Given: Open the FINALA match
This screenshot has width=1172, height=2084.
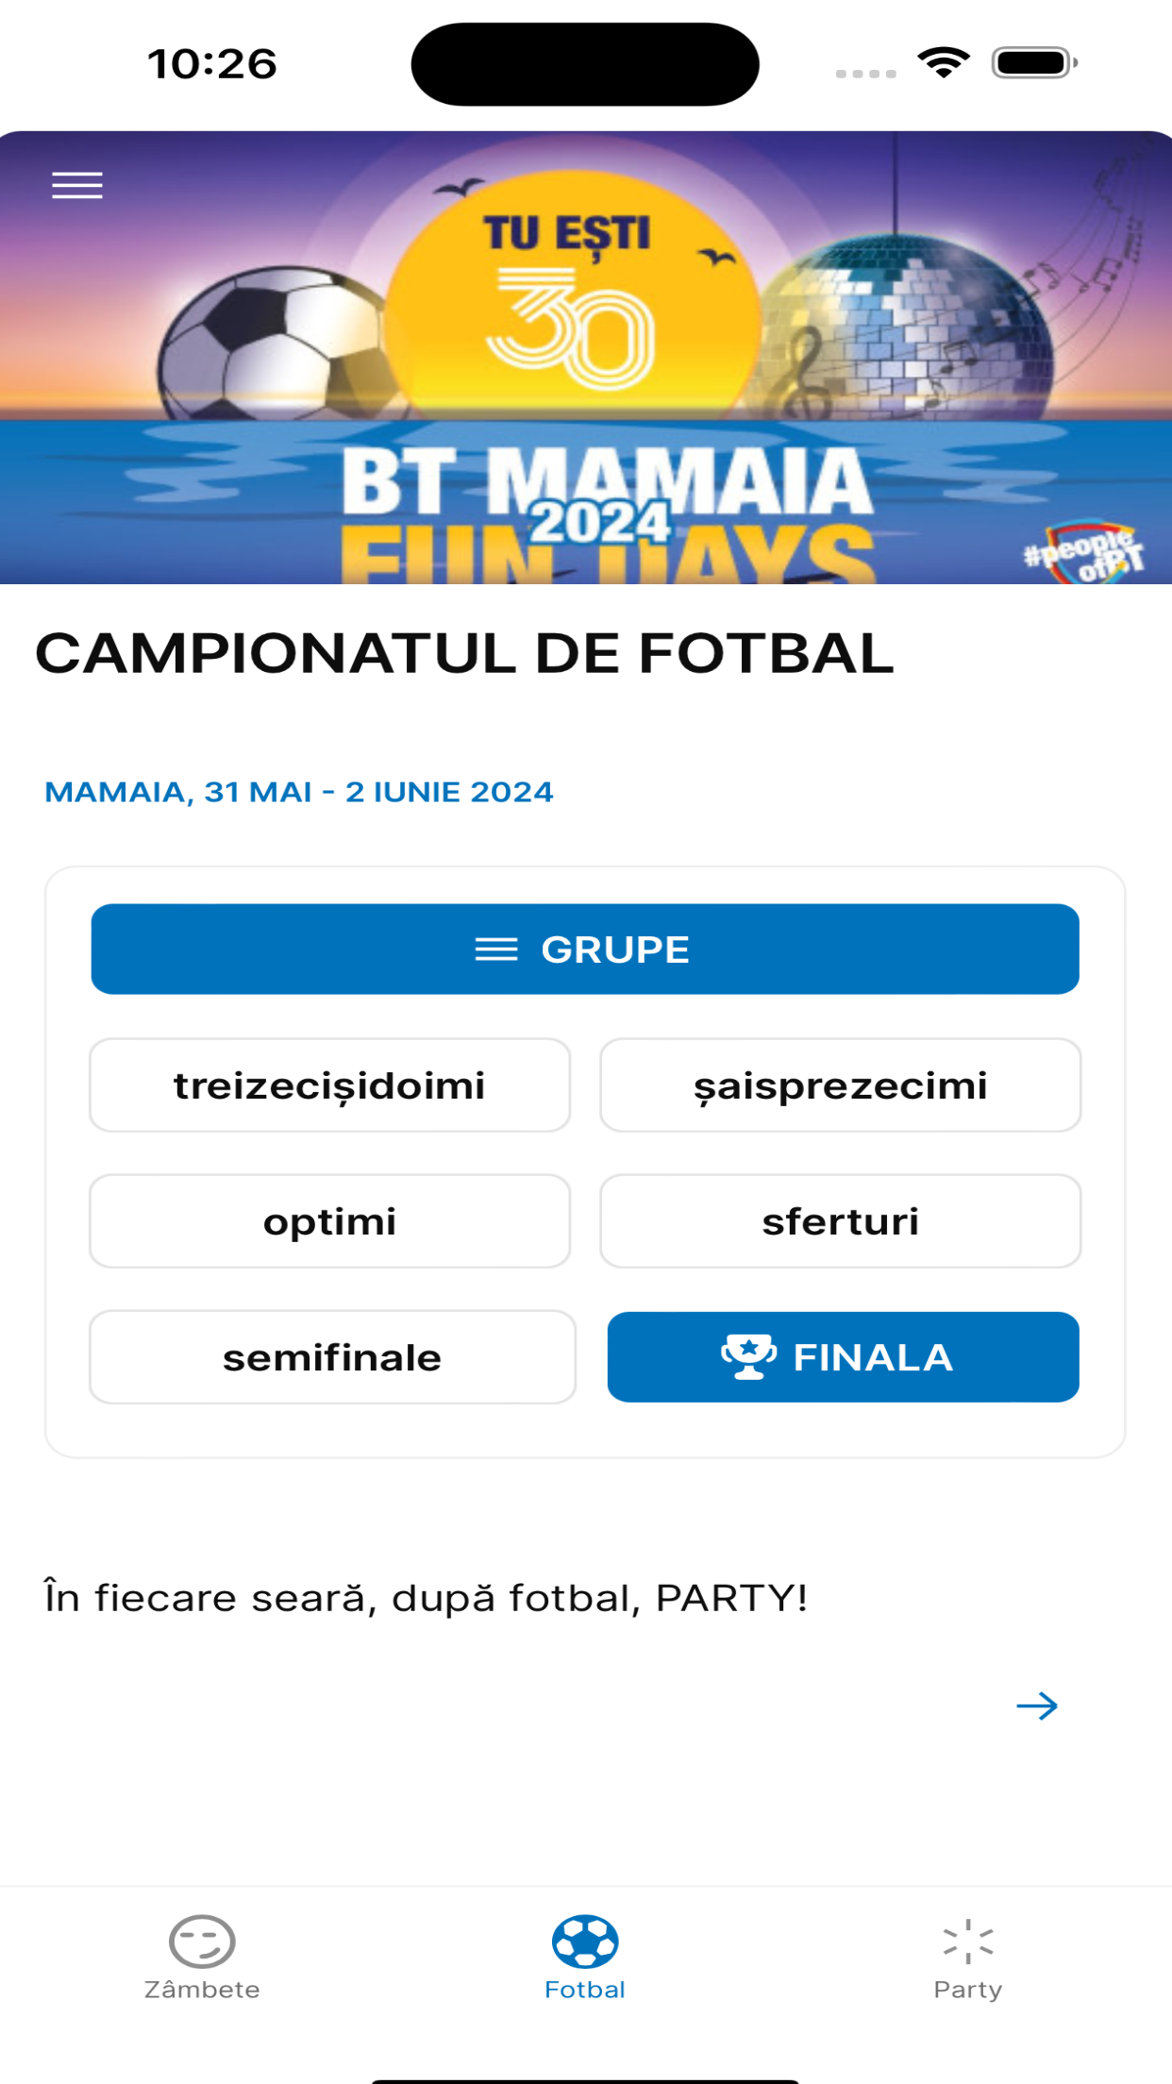Looking at the screenshot, I should tap(844, 1357).
